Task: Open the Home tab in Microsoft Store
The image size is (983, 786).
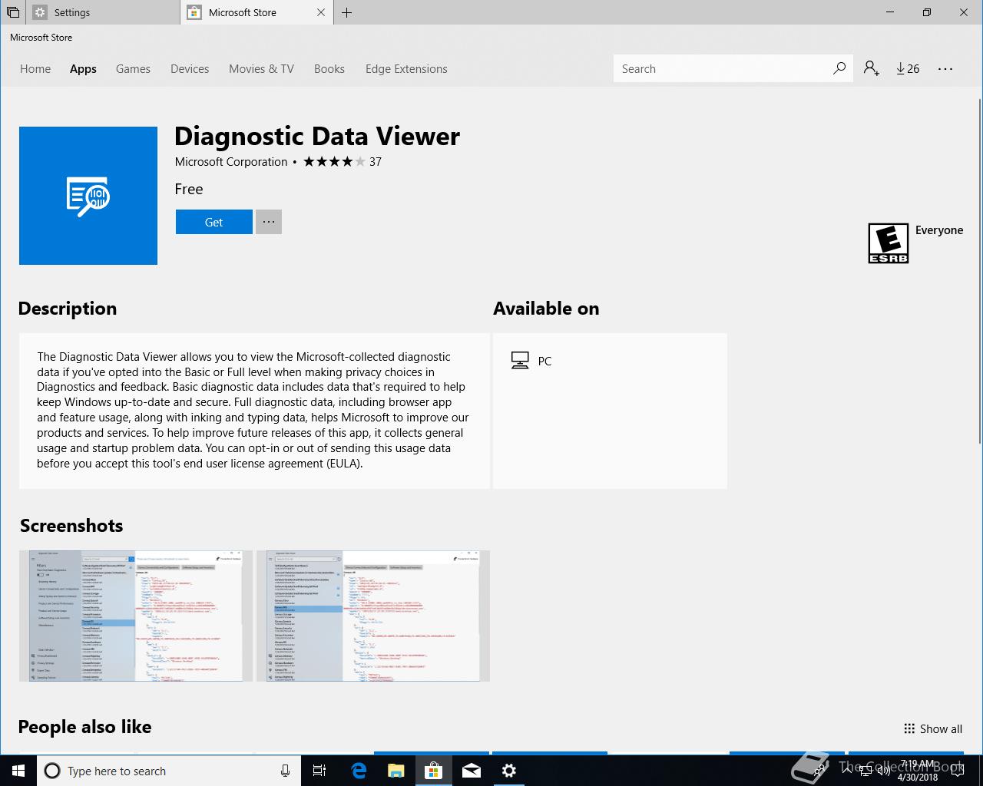Action: pos(35,68)
